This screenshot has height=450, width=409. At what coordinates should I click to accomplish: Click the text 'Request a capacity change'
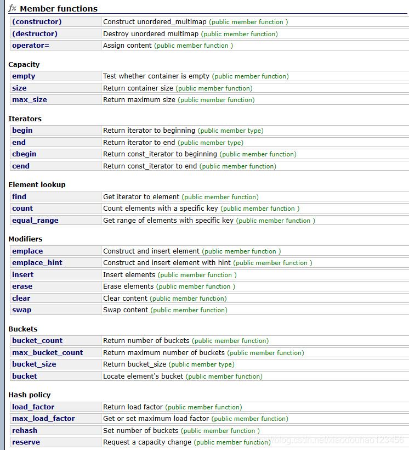pyautogui.click(x=147, y=442)
